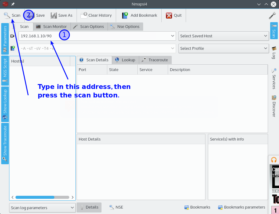Select the Traceroute tab
Image resolution: width=279 pixels, height=214 pixels.
tap(155, 60)
